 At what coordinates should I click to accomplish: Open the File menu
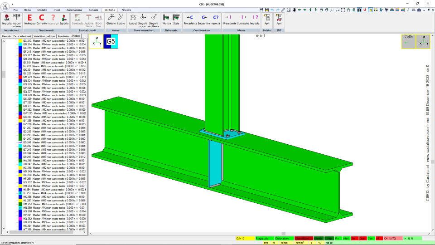[x=15, y=10]
